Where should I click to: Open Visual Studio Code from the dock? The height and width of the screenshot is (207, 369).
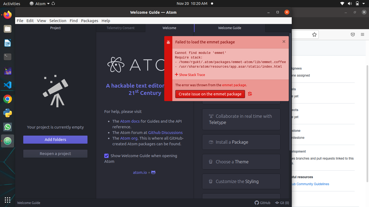click(x=7, y=85)
